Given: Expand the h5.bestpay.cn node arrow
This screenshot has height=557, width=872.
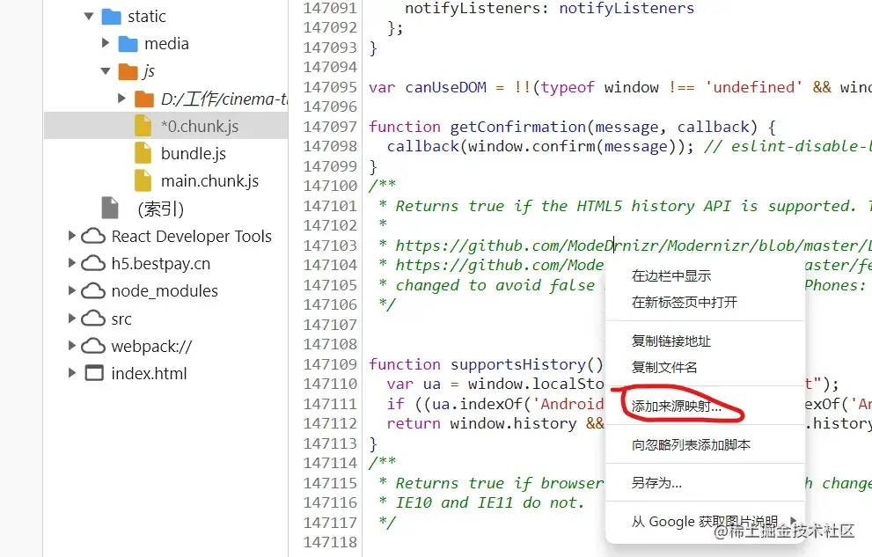Looking at the screenshot, I should tap(72, 262).
